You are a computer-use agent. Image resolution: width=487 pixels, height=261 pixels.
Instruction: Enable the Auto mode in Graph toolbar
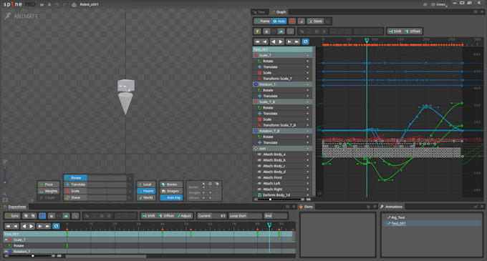click(279, 21)
